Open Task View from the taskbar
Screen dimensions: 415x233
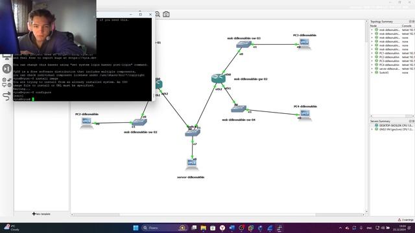click(x=194, y=228)
